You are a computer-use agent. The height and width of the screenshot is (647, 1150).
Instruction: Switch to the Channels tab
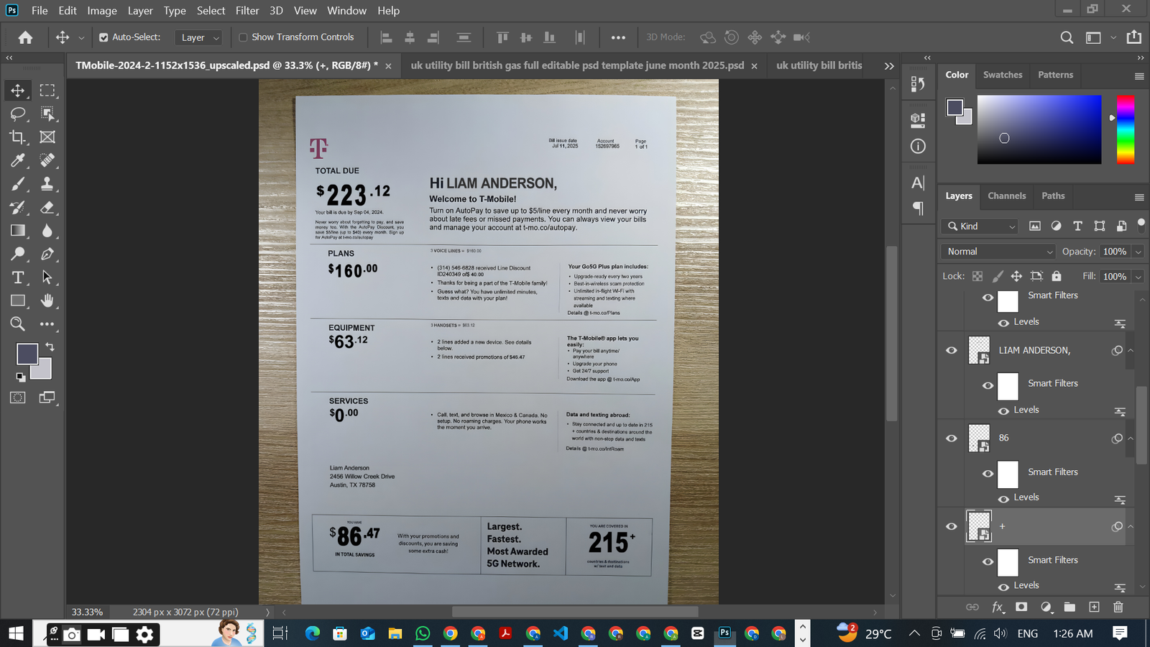[1006, 196]
